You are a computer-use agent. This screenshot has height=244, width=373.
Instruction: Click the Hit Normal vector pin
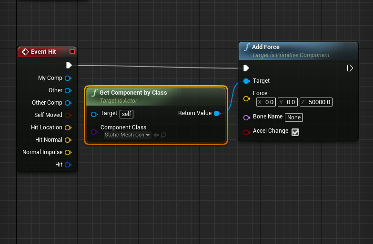tap(68, 140)
